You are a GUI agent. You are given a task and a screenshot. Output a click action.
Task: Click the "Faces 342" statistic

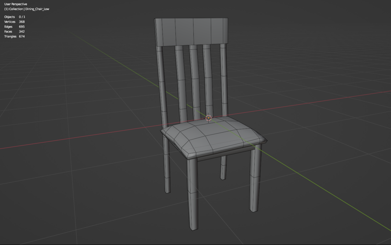tap(14, 31)
